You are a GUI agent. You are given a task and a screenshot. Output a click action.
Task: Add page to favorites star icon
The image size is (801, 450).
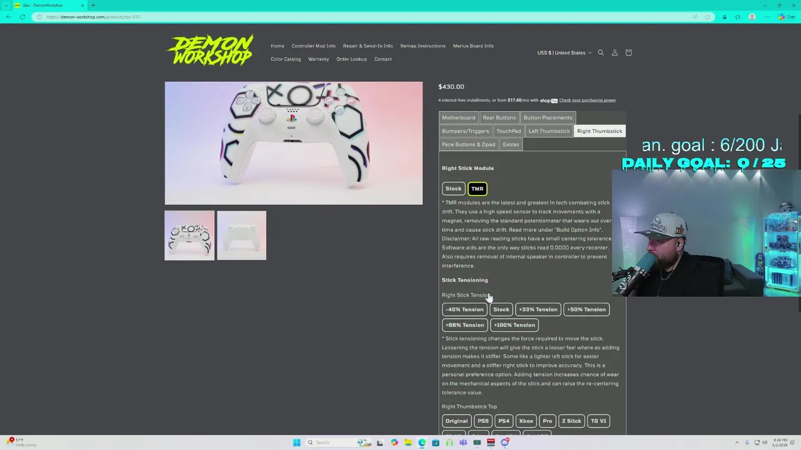[708, 17]
